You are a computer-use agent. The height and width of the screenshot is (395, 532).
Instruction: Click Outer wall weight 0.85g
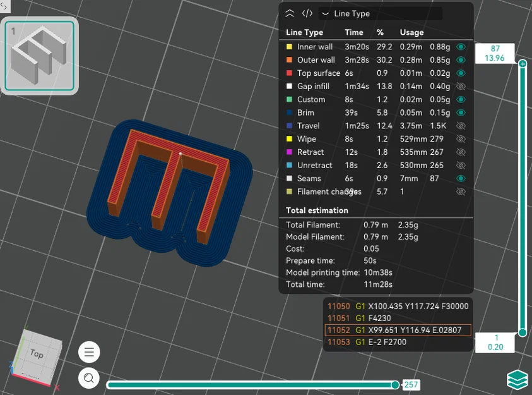pyautogui.click(x=440, y=60)
